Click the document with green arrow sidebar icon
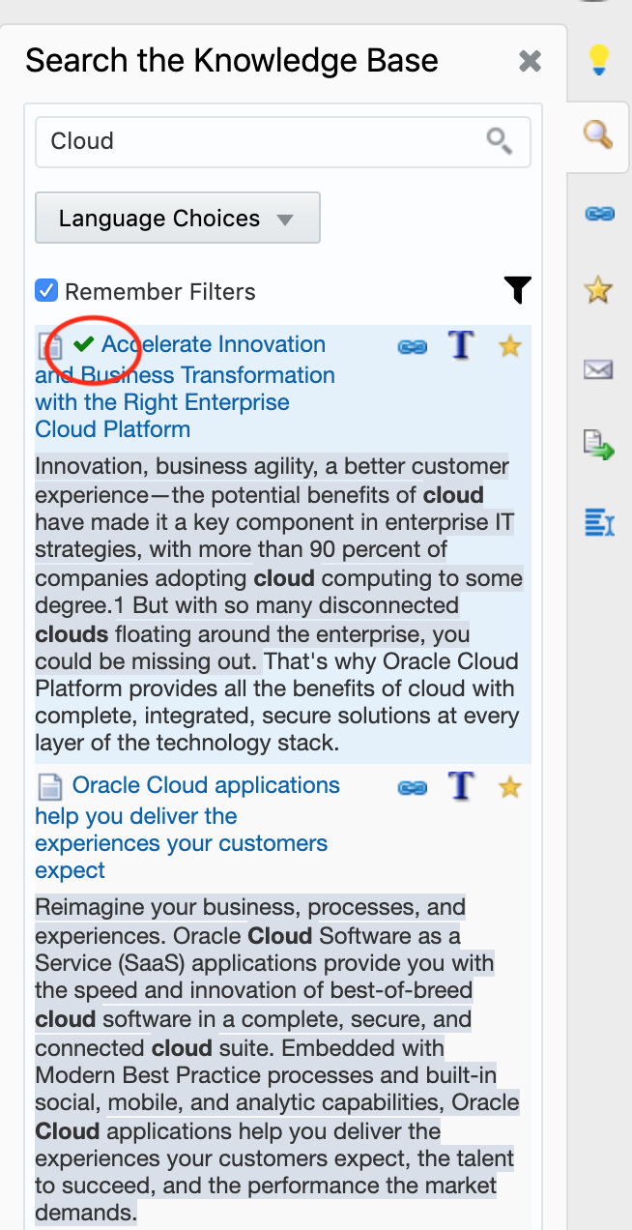 599,446
